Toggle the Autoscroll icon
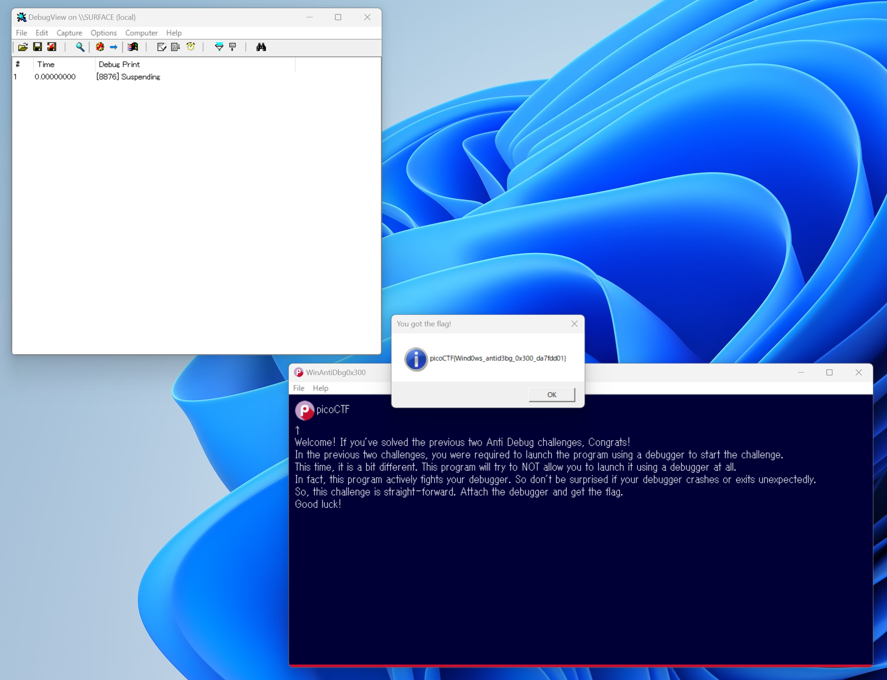The image size is (887, 680). point(176,47)
